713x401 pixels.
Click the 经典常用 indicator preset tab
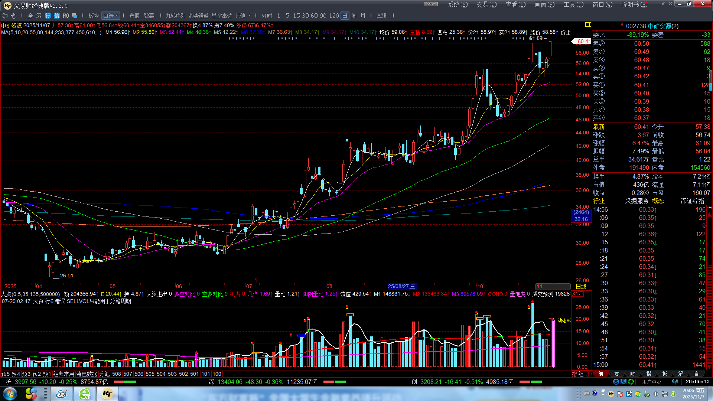click(64, 374)
